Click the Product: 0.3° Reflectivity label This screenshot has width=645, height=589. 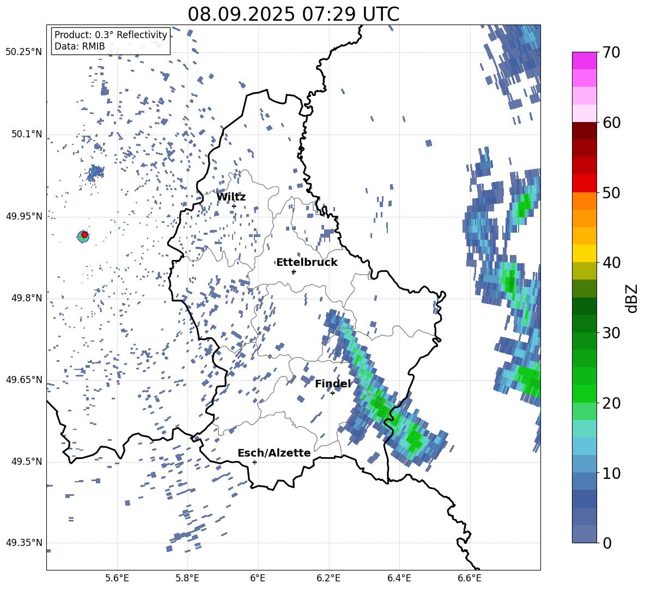[x=111, y=34]
